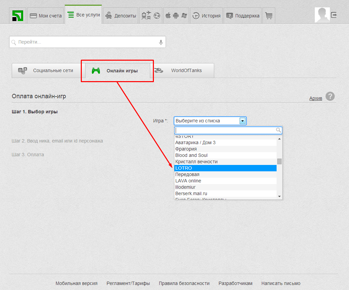Screen dimensions: 349x290
Task: Open the mobile apps platform icons tab
Action: pyautogui.click(x=176, y=16)
